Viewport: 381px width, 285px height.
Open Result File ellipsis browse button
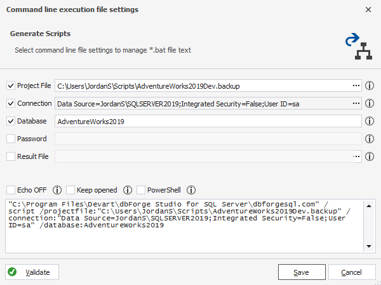(356, 156)
